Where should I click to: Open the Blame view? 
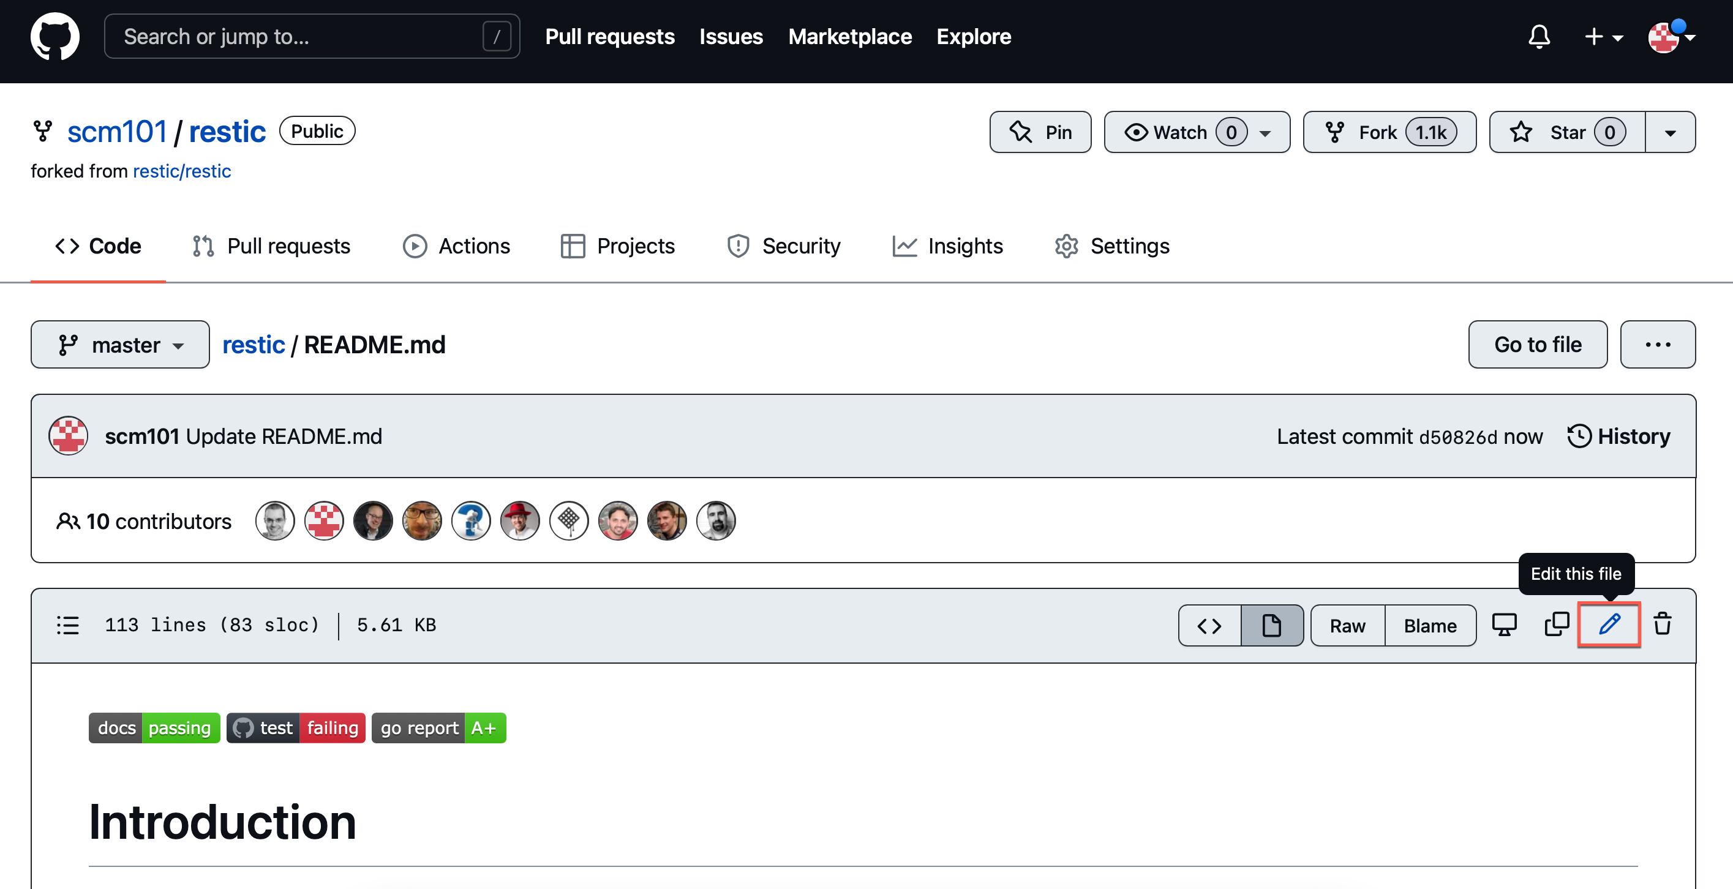(1430, 625)
